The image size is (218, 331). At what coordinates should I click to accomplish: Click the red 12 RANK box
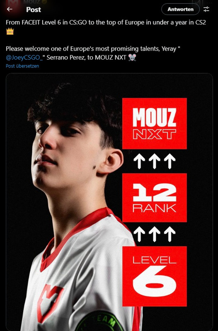tap(155, 198)
